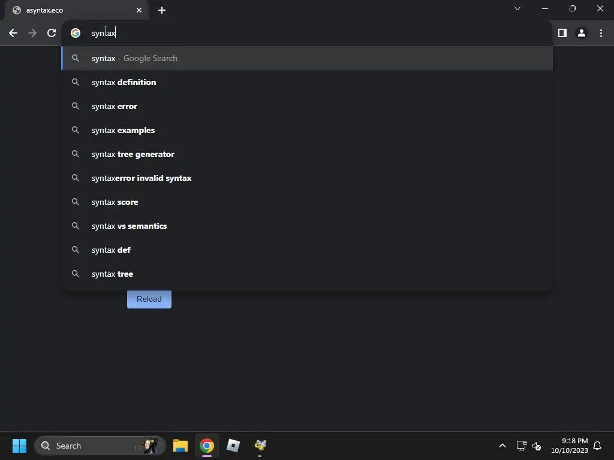This screenshot has width=614, height=460.
Task: Choose 'syntax - Google Search' suggestion
Action: tap(307, 58)
